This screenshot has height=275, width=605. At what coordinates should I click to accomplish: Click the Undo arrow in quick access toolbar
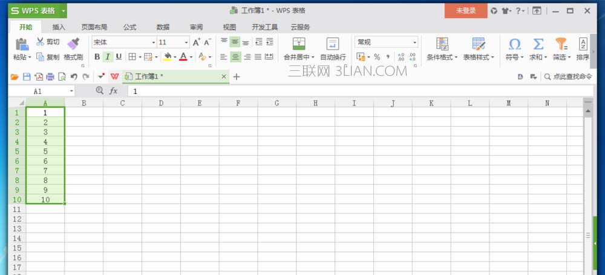74,77
